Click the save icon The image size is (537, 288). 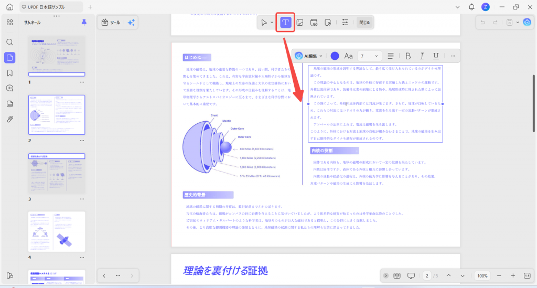coord(509,23)
